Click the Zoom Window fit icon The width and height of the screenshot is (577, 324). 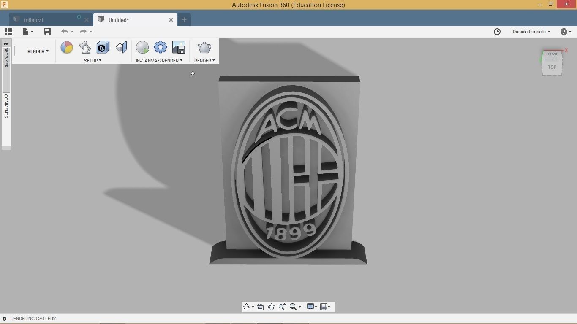pyautogui.click(x=293, y=307)
